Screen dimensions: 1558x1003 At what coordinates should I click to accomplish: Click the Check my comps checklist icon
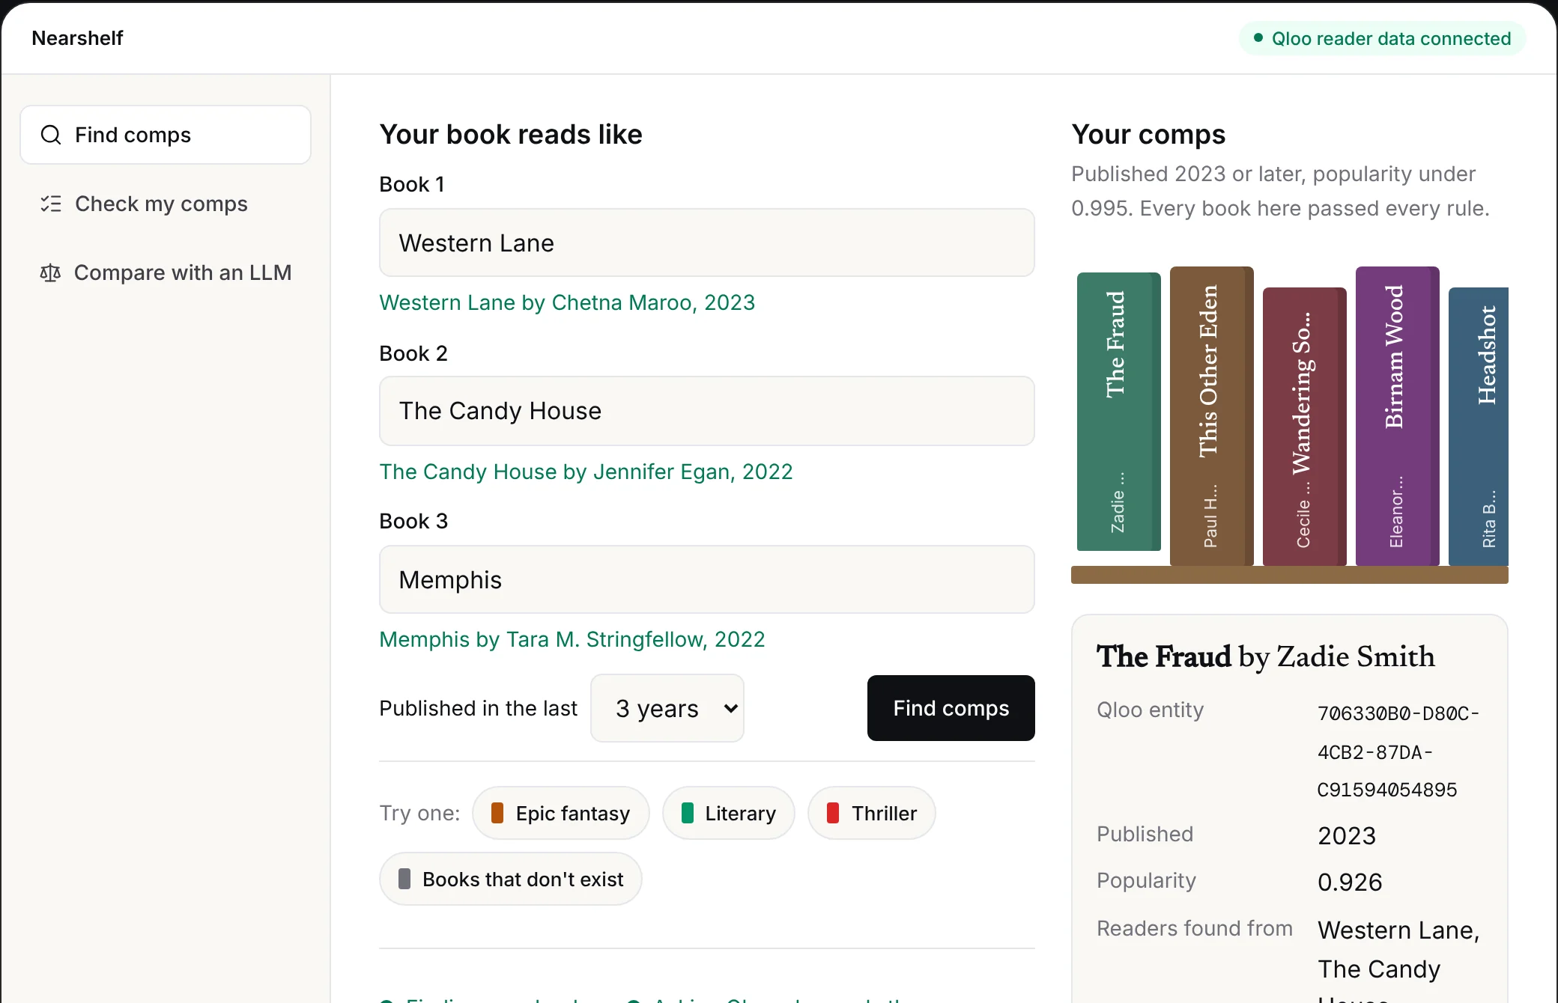pos(51,204)
